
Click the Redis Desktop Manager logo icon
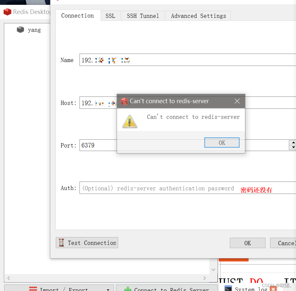pyautogui.click(x=7, y=12)
